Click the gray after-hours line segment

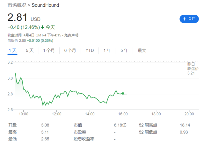coord(126,94)
